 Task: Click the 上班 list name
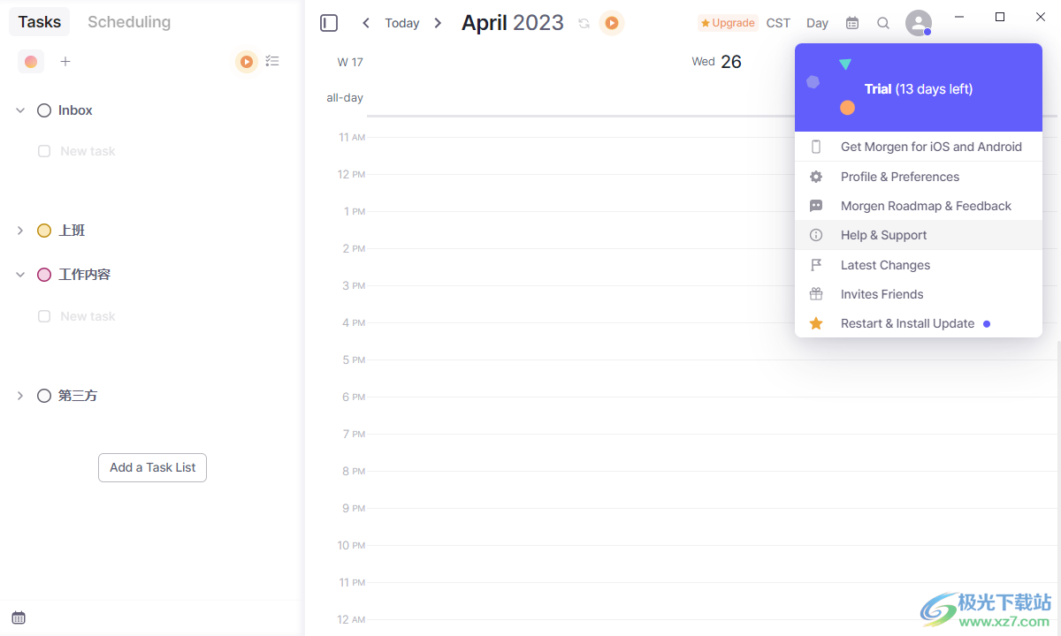72,231
